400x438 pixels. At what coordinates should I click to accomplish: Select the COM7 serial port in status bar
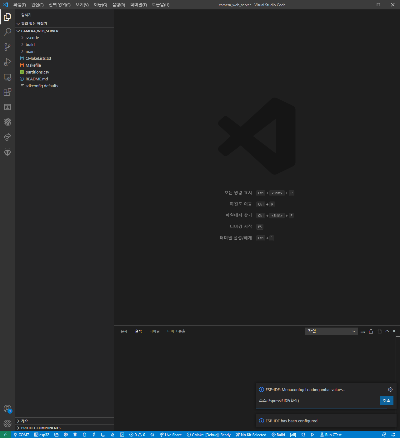pos(21,435)
